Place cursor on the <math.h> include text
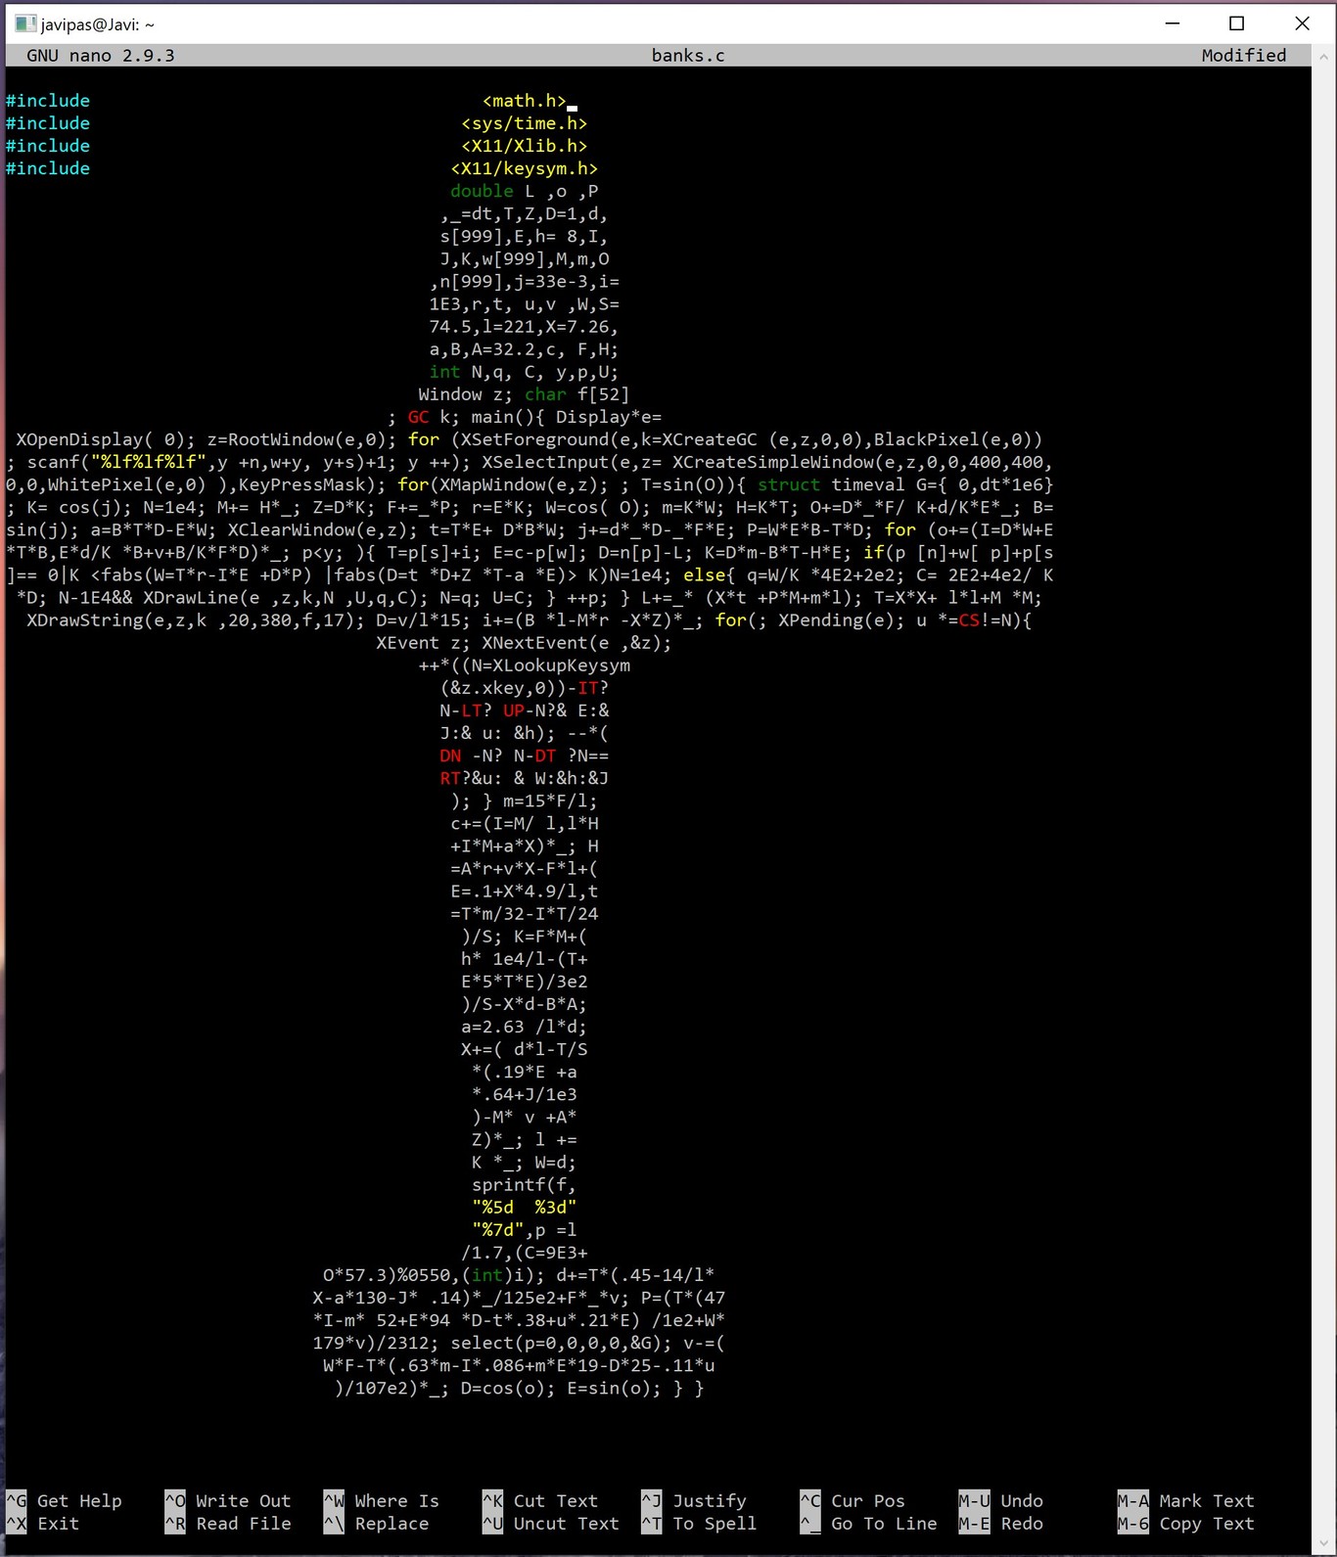 point(524,101)
